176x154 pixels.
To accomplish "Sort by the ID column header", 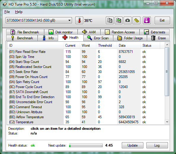I will (35, 46).
